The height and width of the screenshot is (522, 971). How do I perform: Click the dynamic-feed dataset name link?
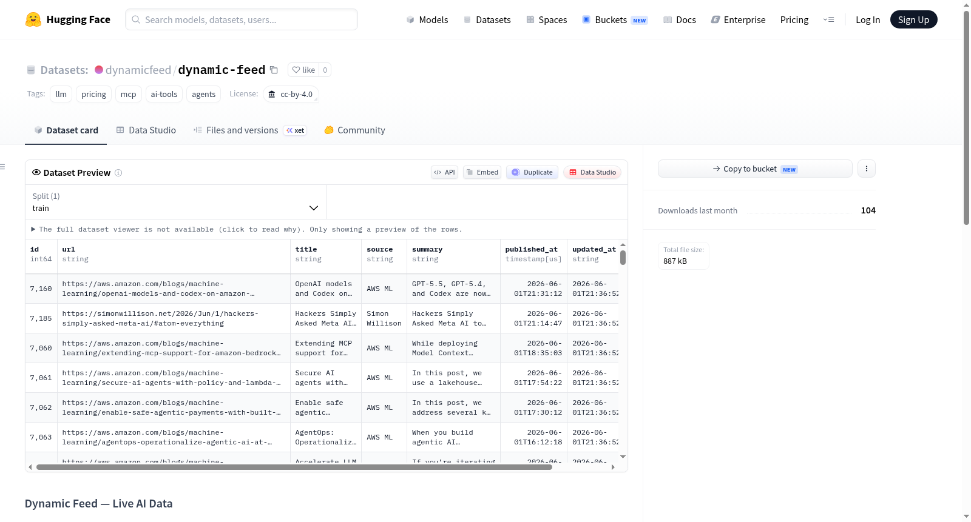(222, 70)
